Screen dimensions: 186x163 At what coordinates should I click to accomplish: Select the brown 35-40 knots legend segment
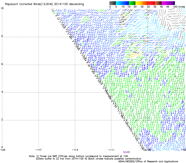point(158,3)
